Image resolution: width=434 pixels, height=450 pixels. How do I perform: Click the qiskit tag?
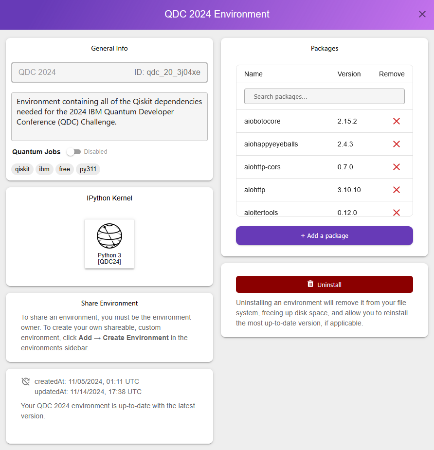click(x=22, y=169)
